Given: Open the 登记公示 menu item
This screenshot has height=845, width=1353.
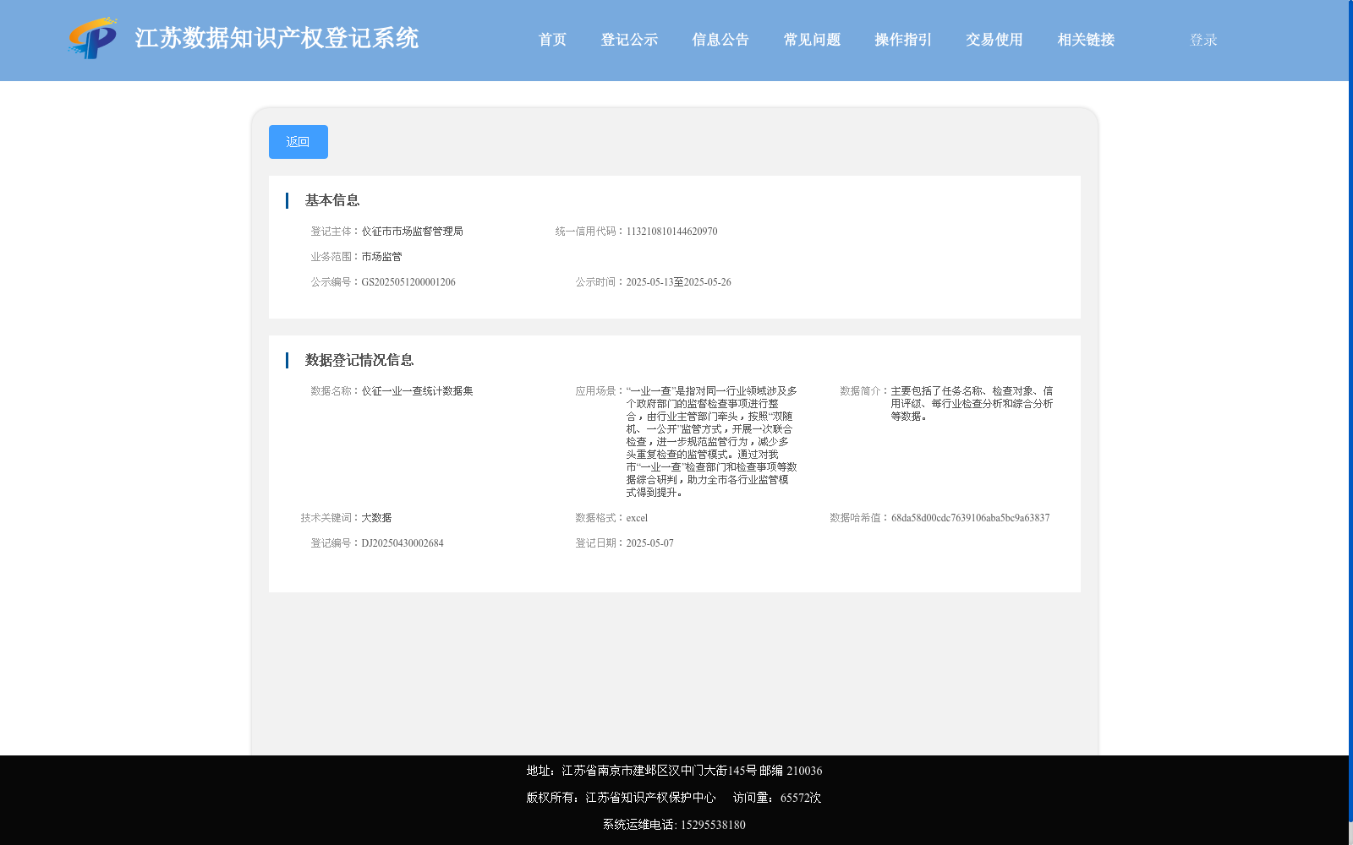Looking at the screenshot, I should tap(629, 40).
